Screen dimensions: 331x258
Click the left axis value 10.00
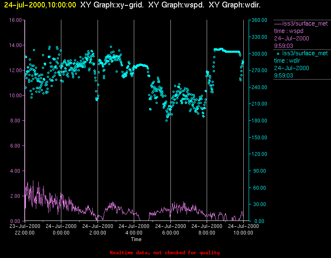pyautogui.click(x=15, y=96)
